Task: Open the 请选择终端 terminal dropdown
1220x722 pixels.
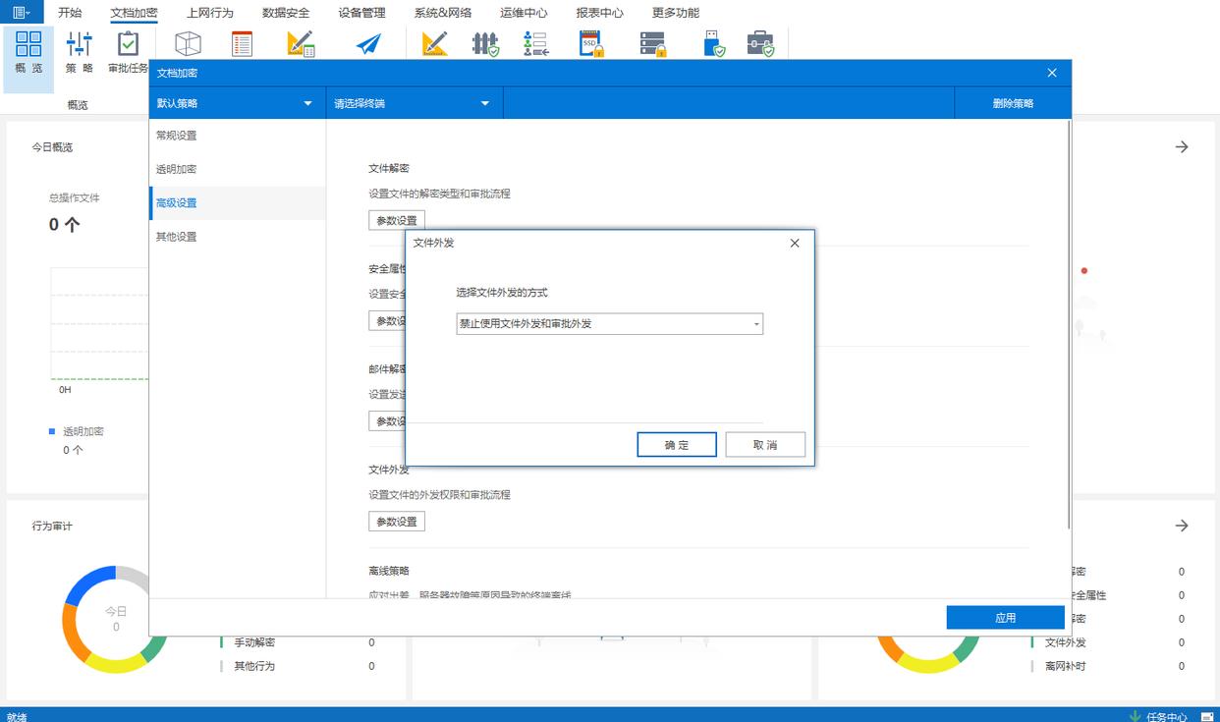Action: tap(414, 103)
